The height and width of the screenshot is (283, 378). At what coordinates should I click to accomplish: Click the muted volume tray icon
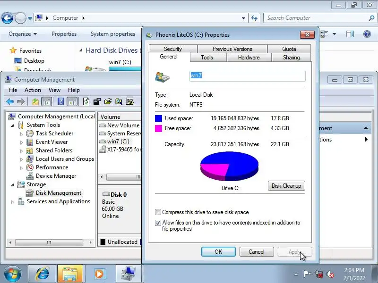tap(330, 274)
